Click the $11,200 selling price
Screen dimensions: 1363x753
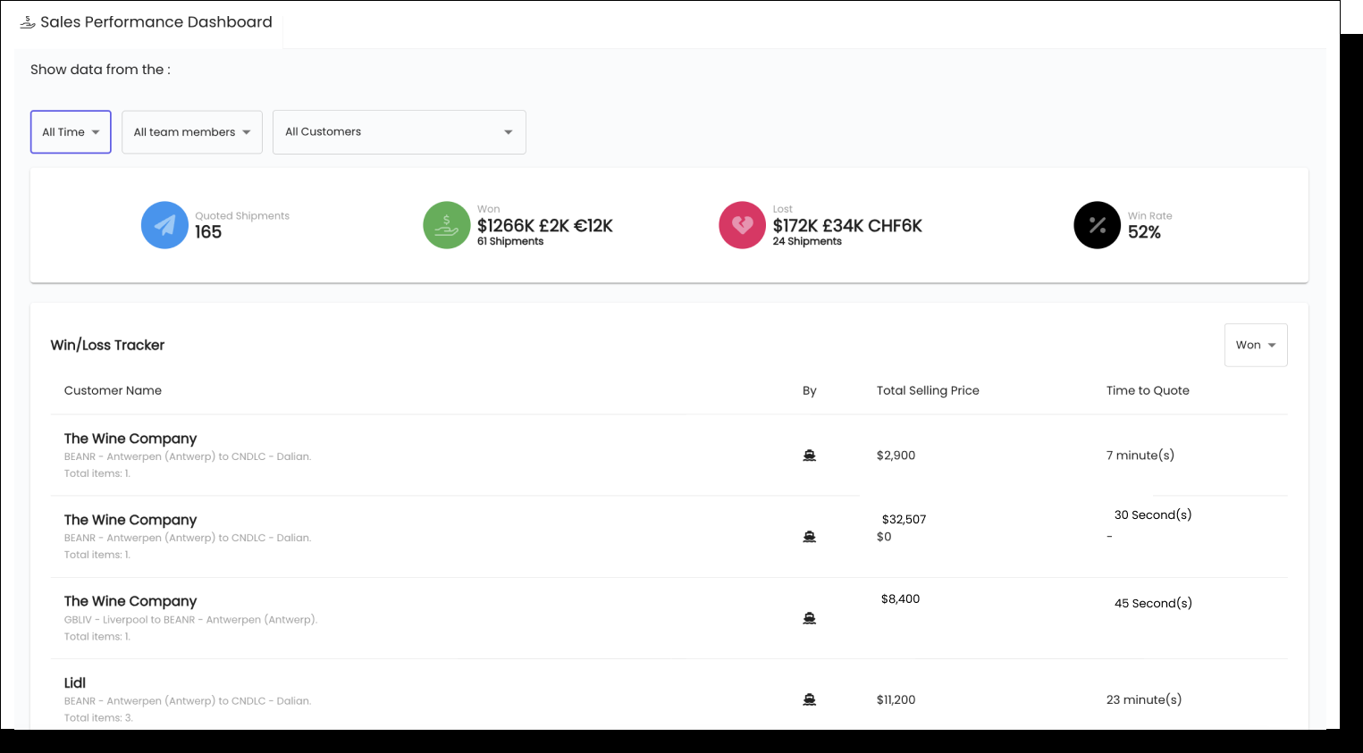(x=896, y=700)
